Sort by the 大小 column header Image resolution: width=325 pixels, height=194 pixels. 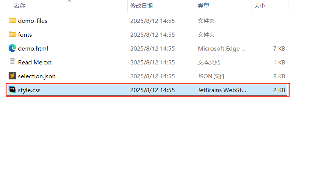tap(259, 6)
